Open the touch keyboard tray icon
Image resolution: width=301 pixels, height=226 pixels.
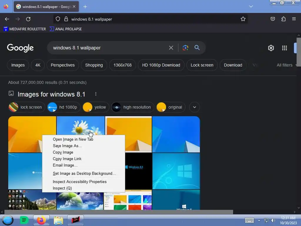click(249, 220)
